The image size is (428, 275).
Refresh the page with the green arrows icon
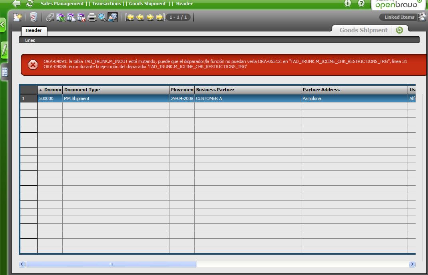pyautogui.click(x=30, y=4)
